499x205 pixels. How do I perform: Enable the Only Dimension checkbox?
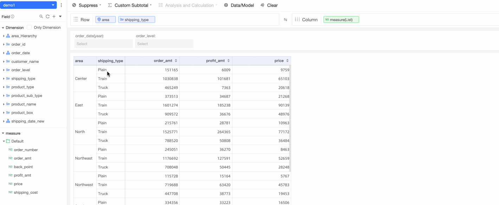tap(29, 27)
